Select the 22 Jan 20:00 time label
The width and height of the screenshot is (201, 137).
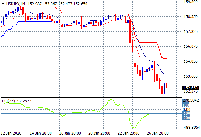129,133
